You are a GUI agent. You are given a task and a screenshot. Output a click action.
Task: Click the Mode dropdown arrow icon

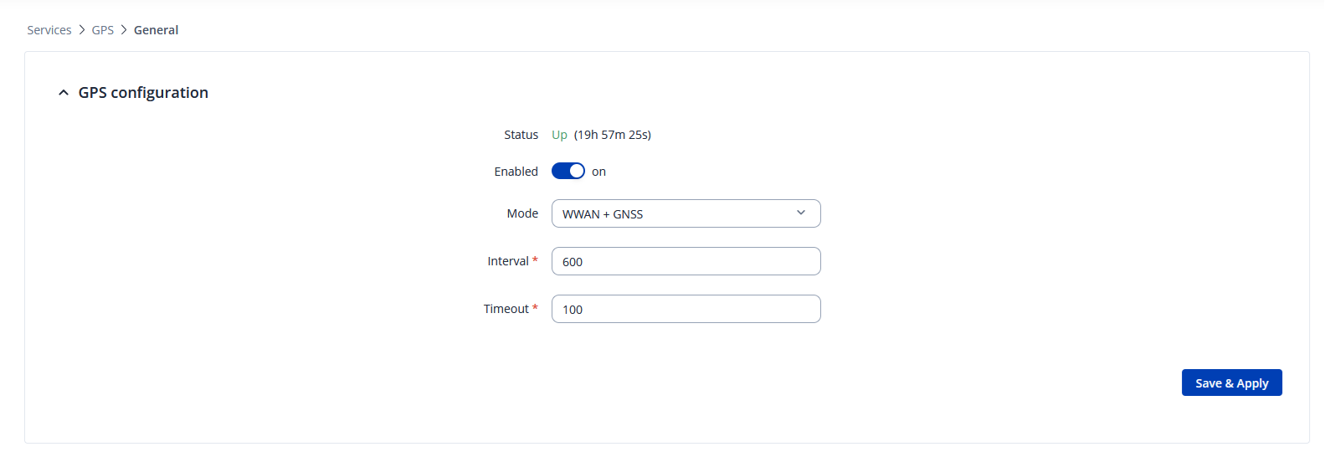[801, 213]
